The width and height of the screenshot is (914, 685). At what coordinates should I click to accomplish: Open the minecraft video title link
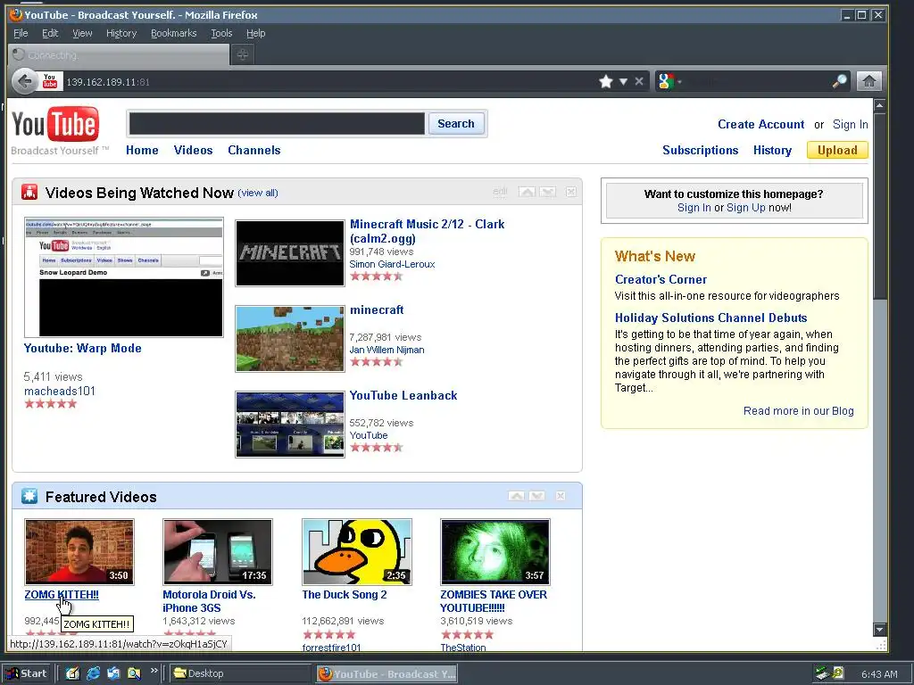[377, 309]
